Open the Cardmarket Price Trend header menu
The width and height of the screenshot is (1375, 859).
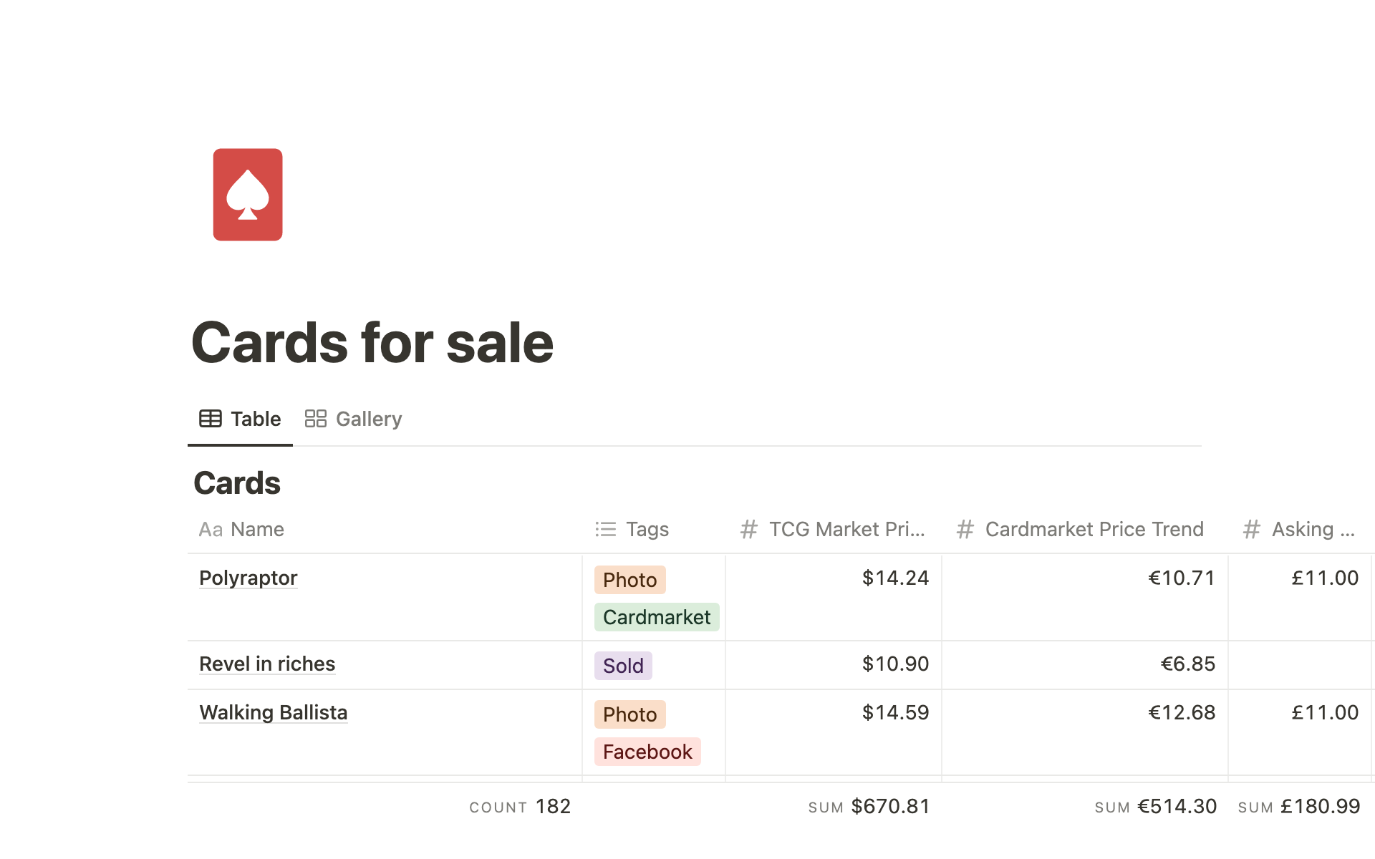coord(1094,529)
